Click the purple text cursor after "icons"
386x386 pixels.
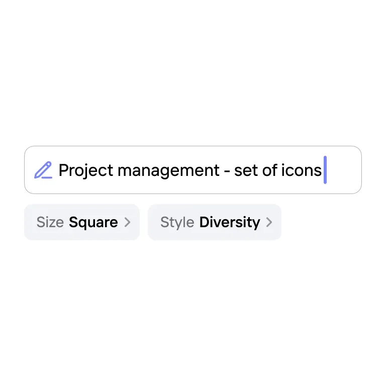[x=325, y=170]
